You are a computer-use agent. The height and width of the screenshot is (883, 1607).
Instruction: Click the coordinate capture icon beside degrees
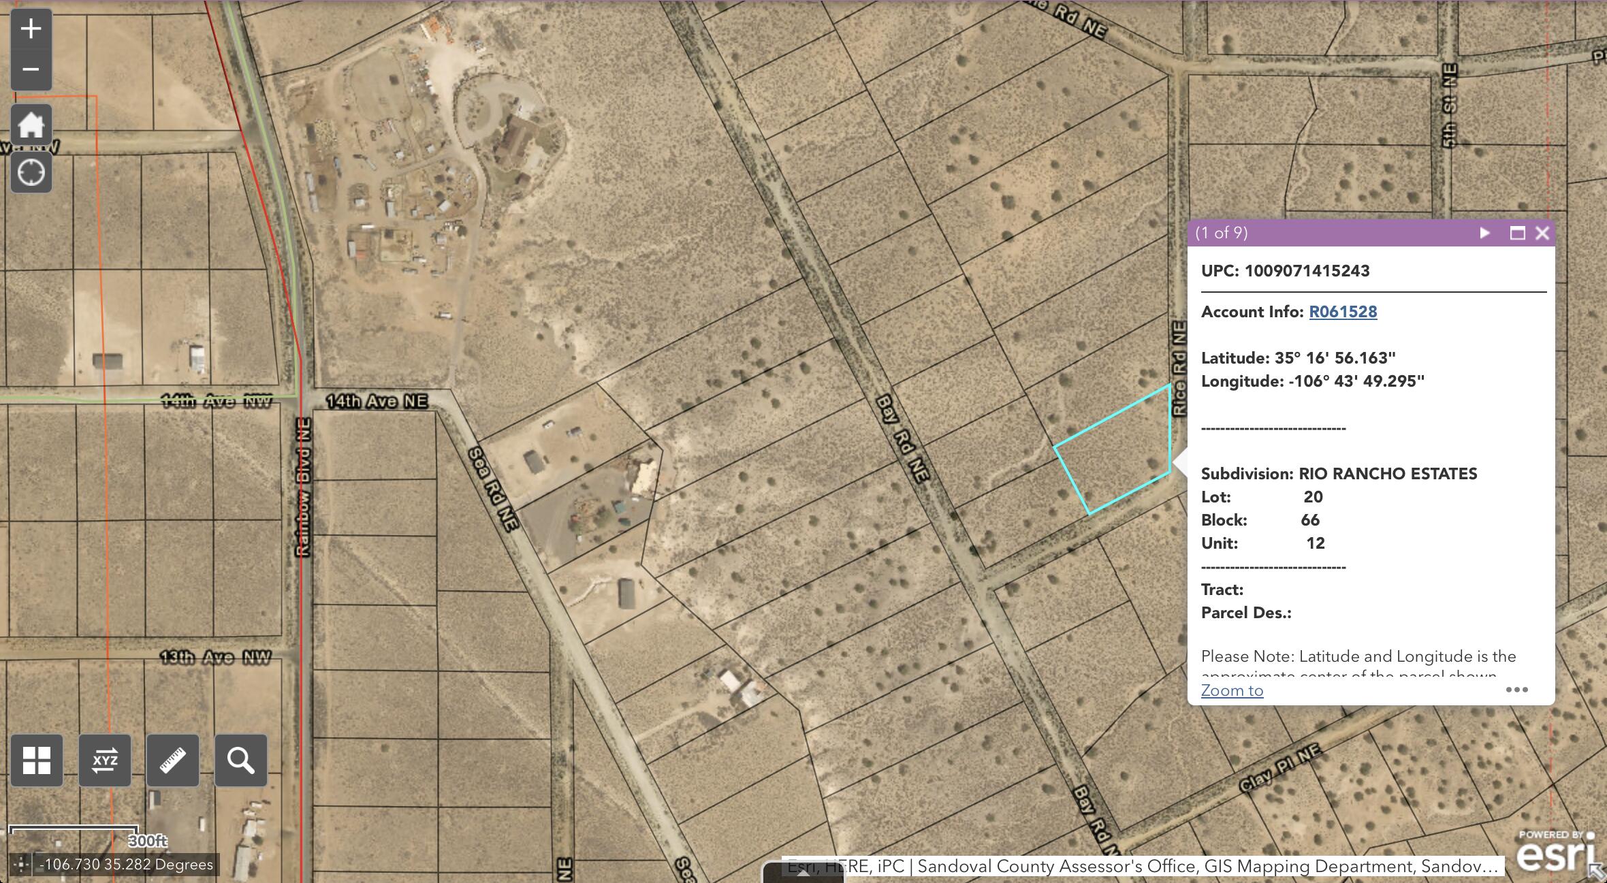click(x=21, y=865)
